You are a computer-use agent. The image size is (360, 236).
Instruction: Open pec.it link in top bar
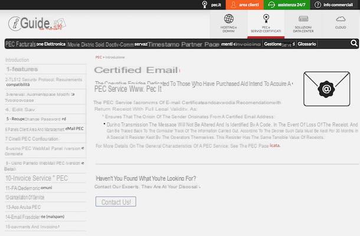click(216, 5)
